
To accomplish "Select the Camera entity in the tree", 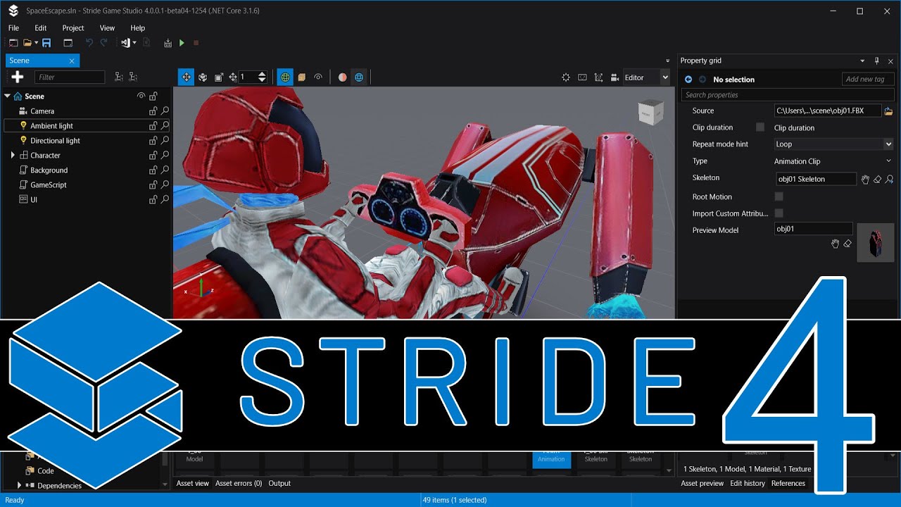I will pos(42,111).
